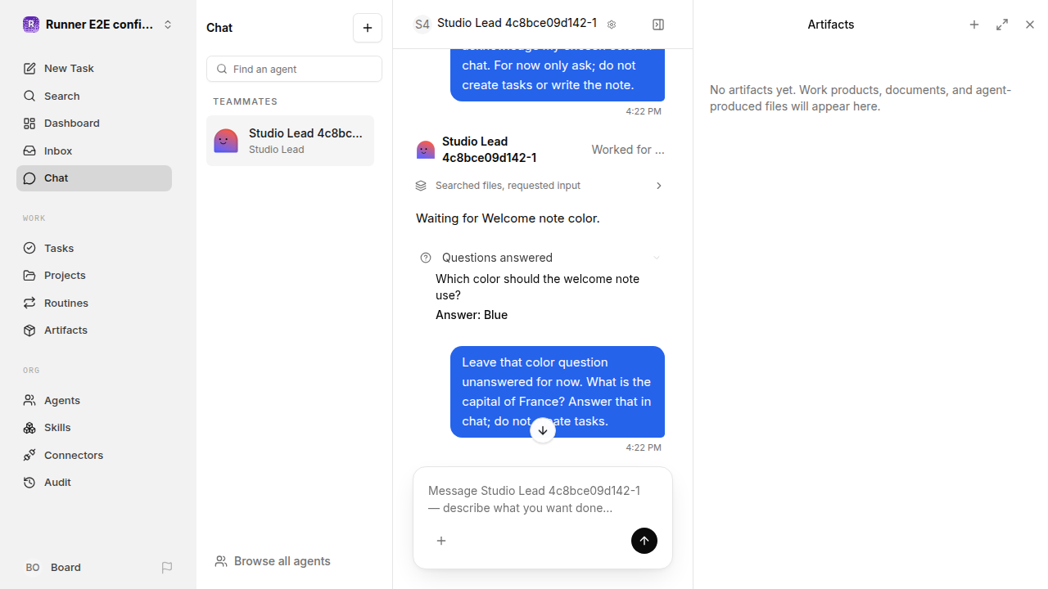Click the Tasks checkmark circle icon
The height and width of the screenshot is (589, 1048).
[x=29, y=248]
